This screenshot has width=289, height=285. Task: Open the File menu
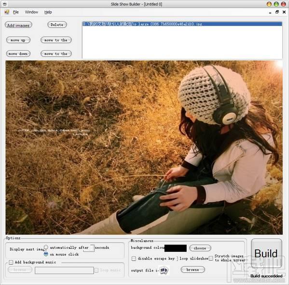[x=15, y=12]
